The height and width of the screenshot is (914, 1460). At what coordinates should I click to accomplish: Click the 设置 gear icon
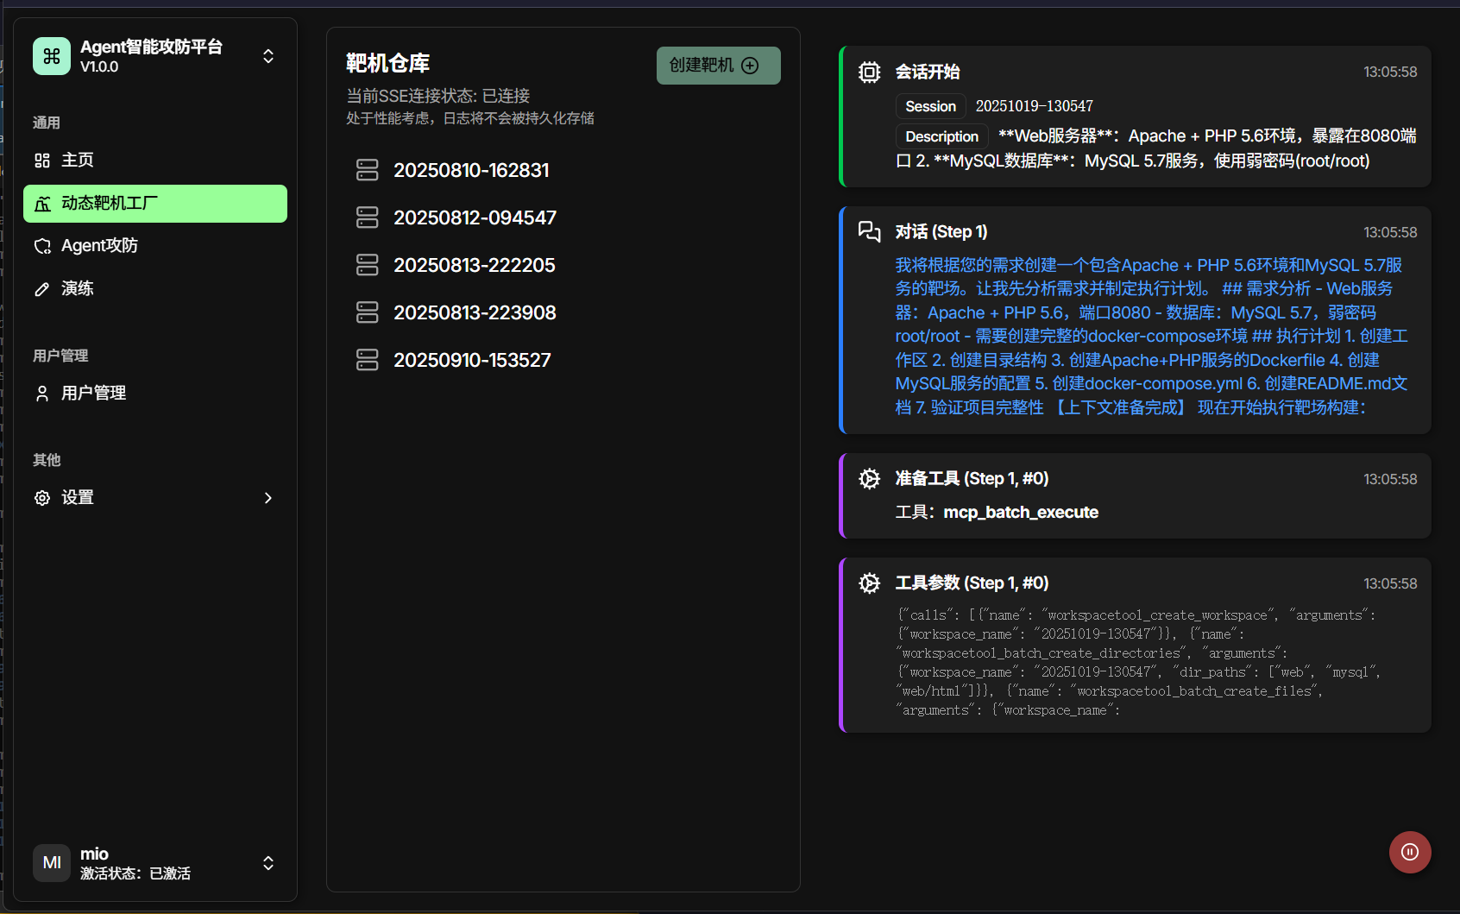click(42, 498)
